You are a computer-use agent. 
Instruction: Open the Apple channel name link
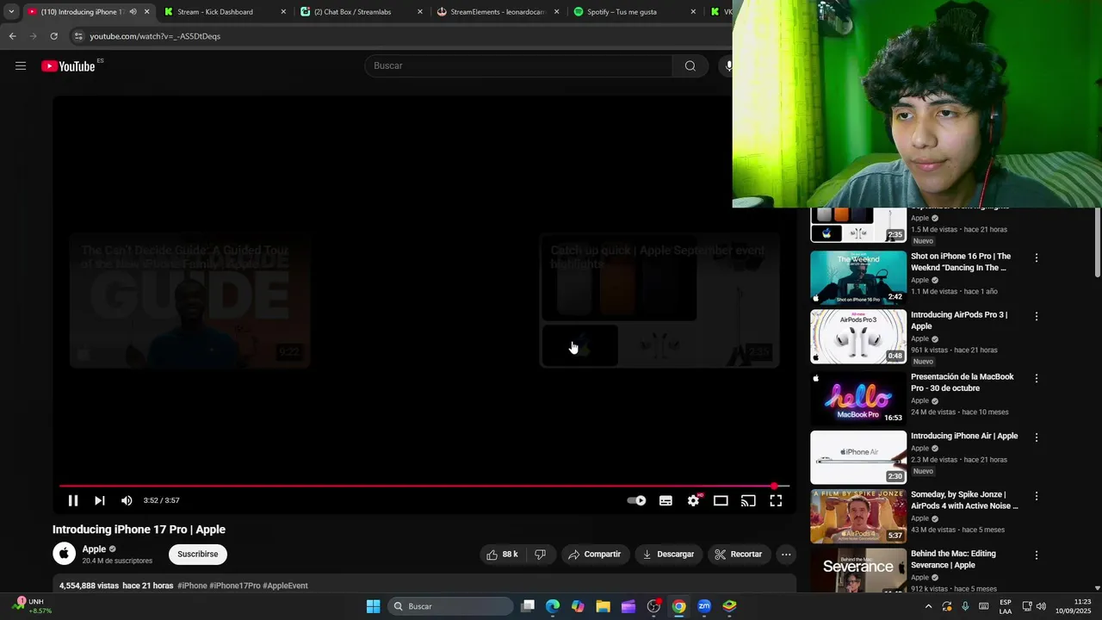click(94, 549)
